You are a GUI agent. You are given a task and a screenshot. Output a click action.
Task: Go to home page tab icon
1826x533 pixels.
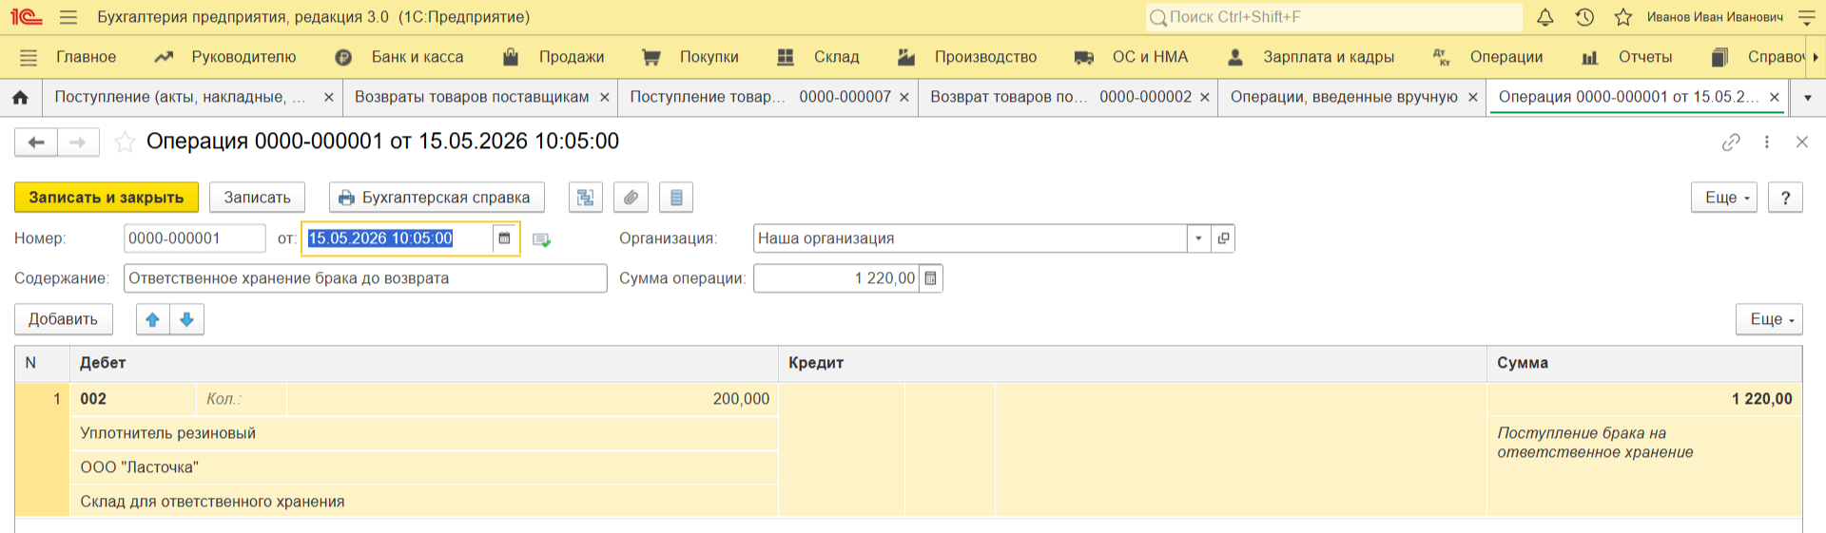[20, 97]
